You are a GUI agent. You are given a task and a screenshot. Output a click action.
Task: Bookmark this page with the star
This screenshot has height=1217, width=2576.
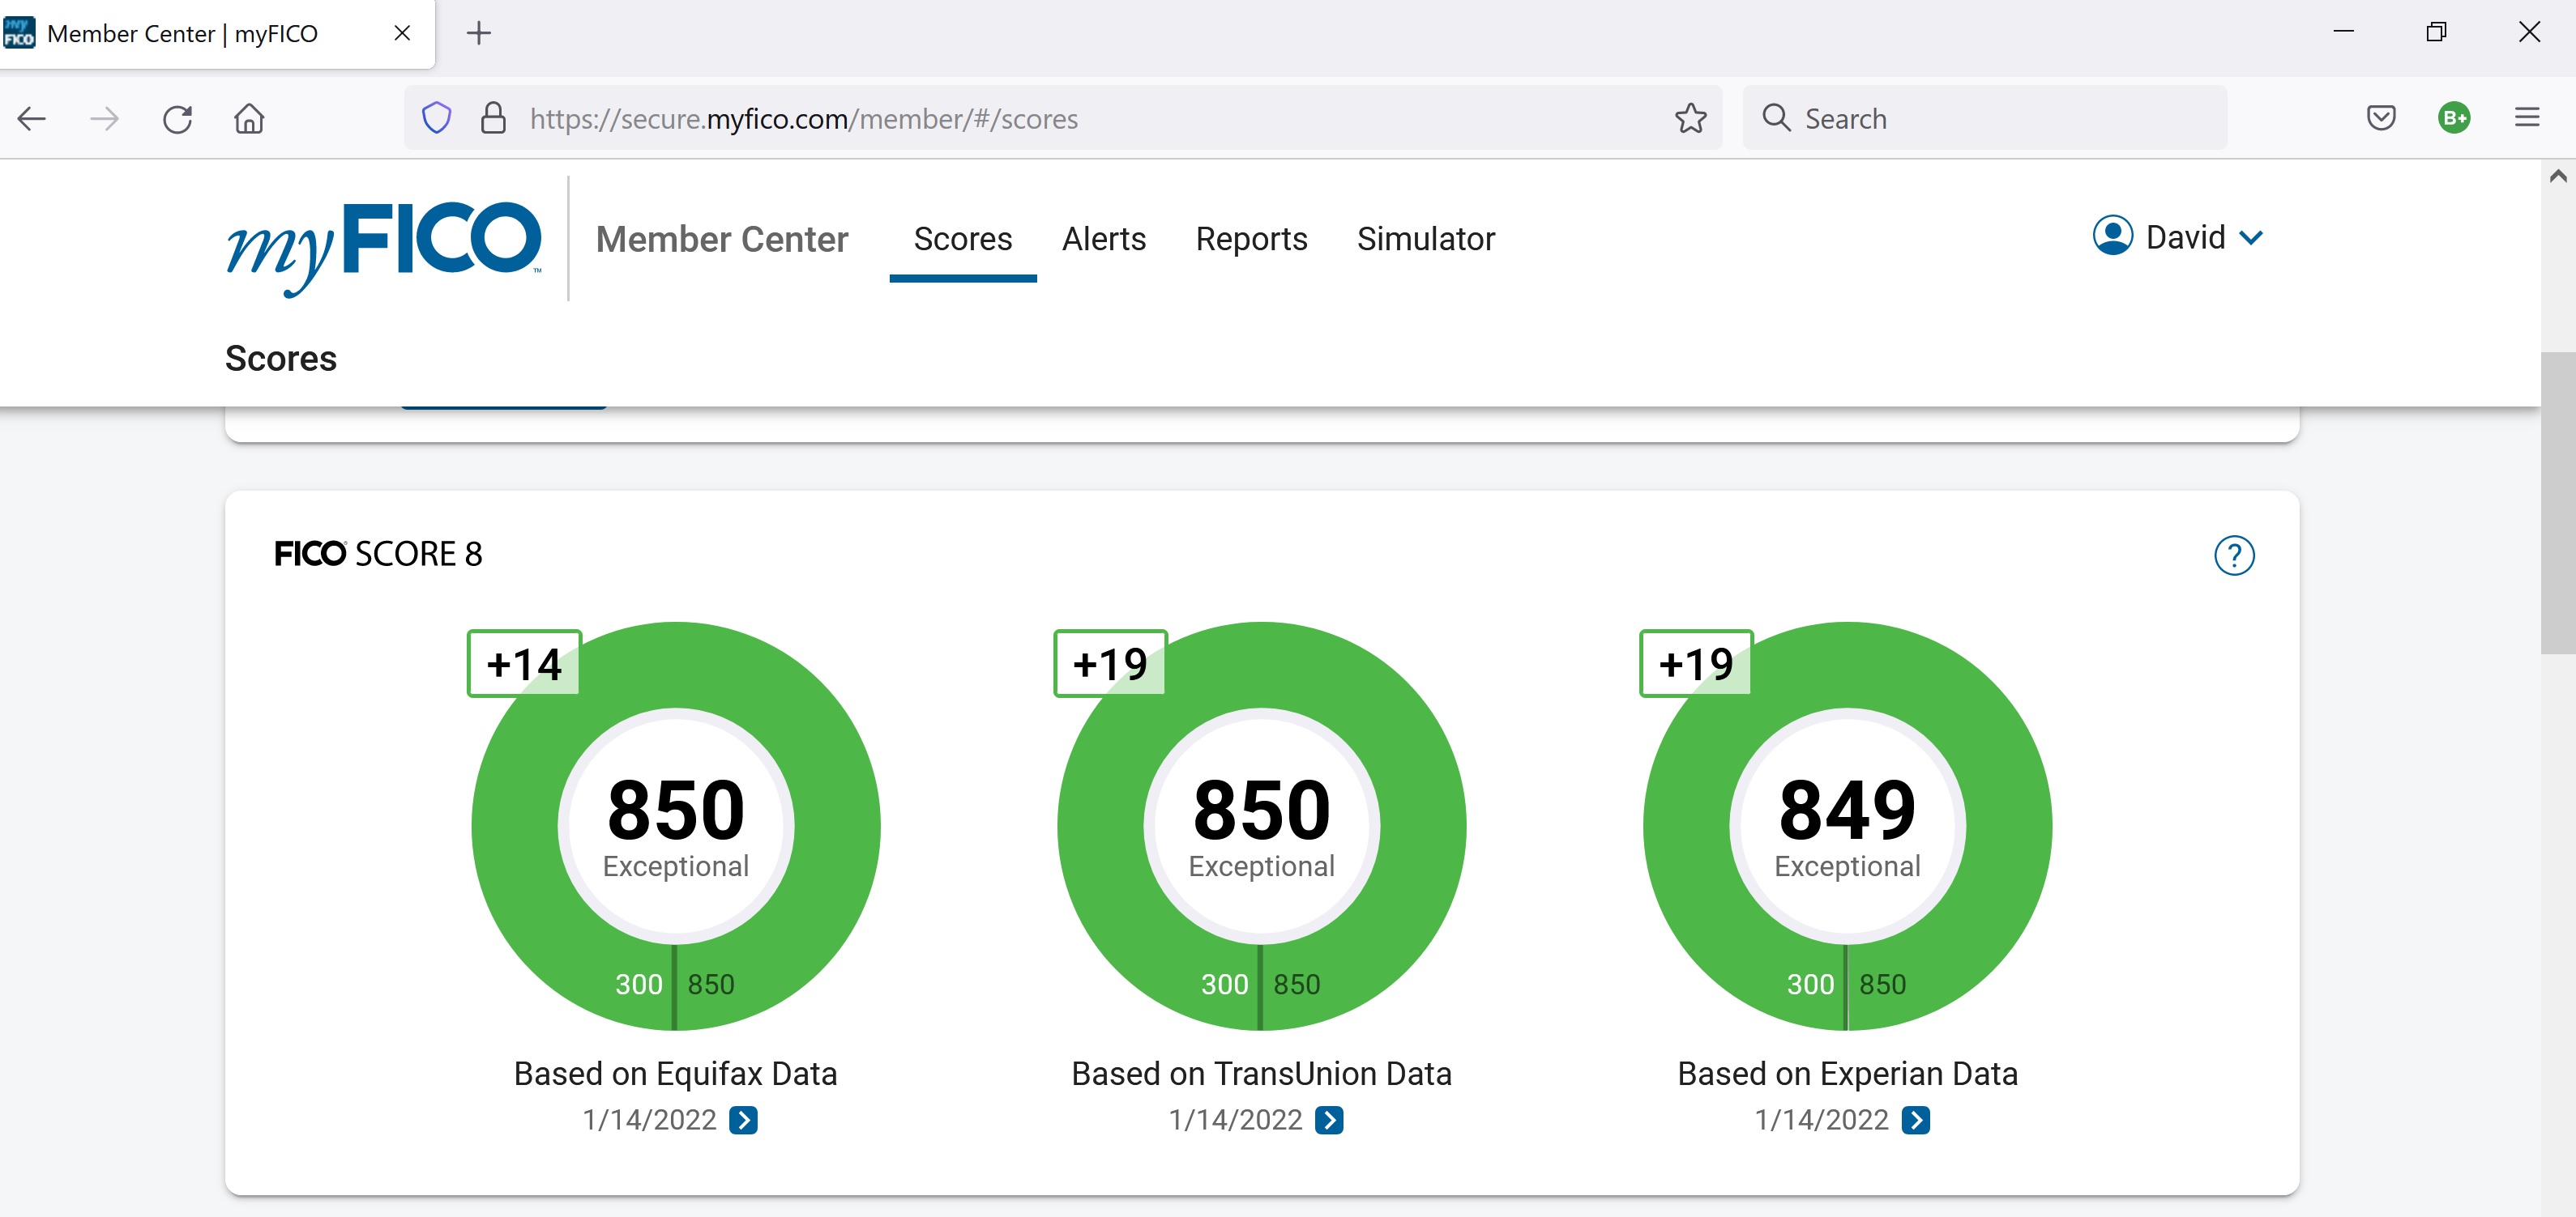pos(1690,118)
